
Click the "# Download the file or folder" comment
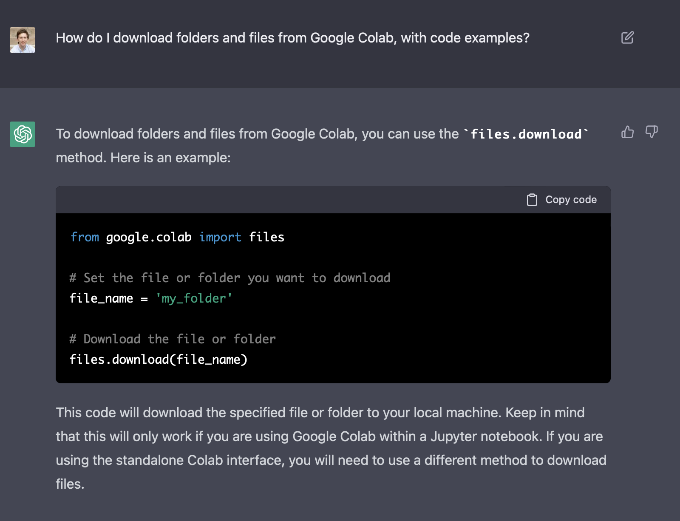click(x=173, y=339)
